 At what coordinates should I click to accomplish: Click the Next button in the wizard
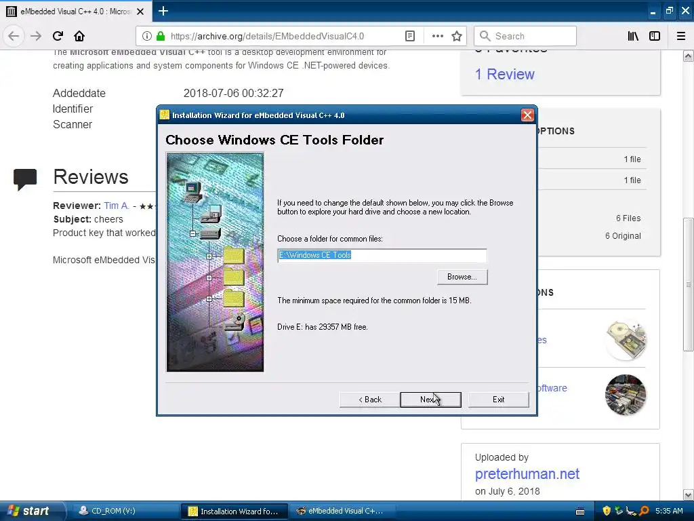[430, 400]
